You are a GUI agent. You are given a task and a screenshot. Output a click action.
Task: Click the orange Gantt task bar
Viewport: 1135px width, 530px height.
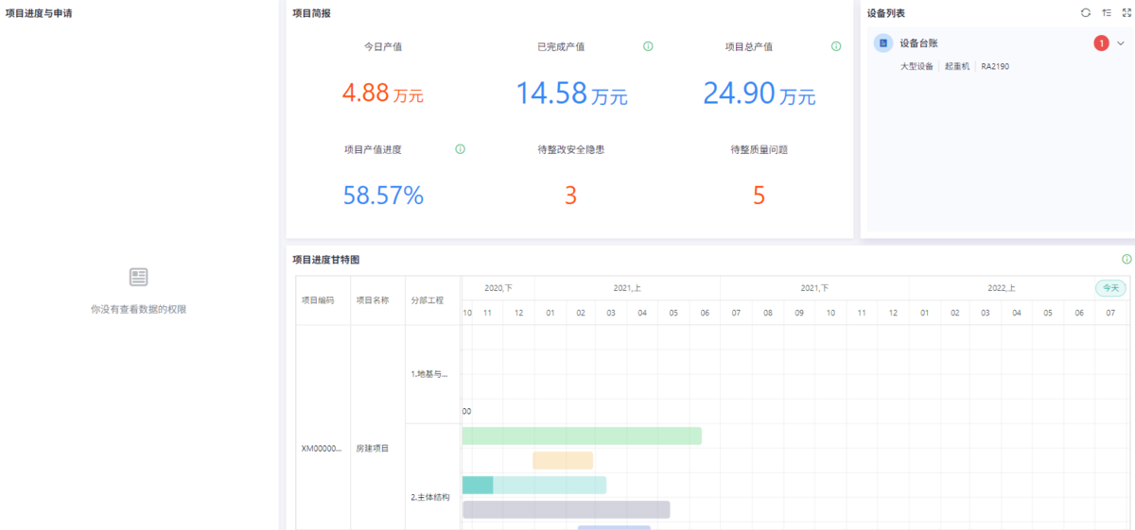[x=563, y=460]
